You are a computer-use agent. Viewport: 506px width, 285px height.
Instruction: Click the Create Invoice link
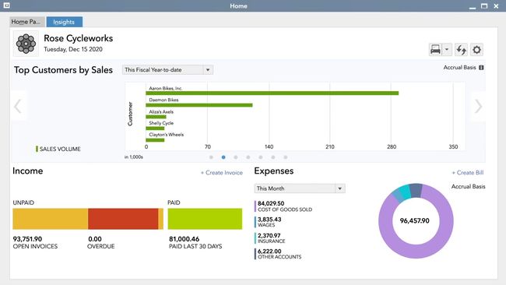point(222,173)
